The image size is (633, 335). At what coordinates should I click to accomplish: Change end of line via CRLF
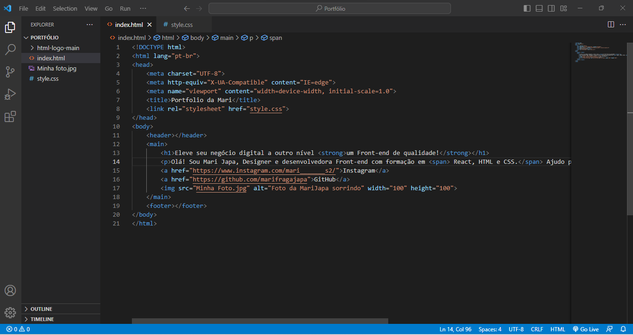(537, 329)
